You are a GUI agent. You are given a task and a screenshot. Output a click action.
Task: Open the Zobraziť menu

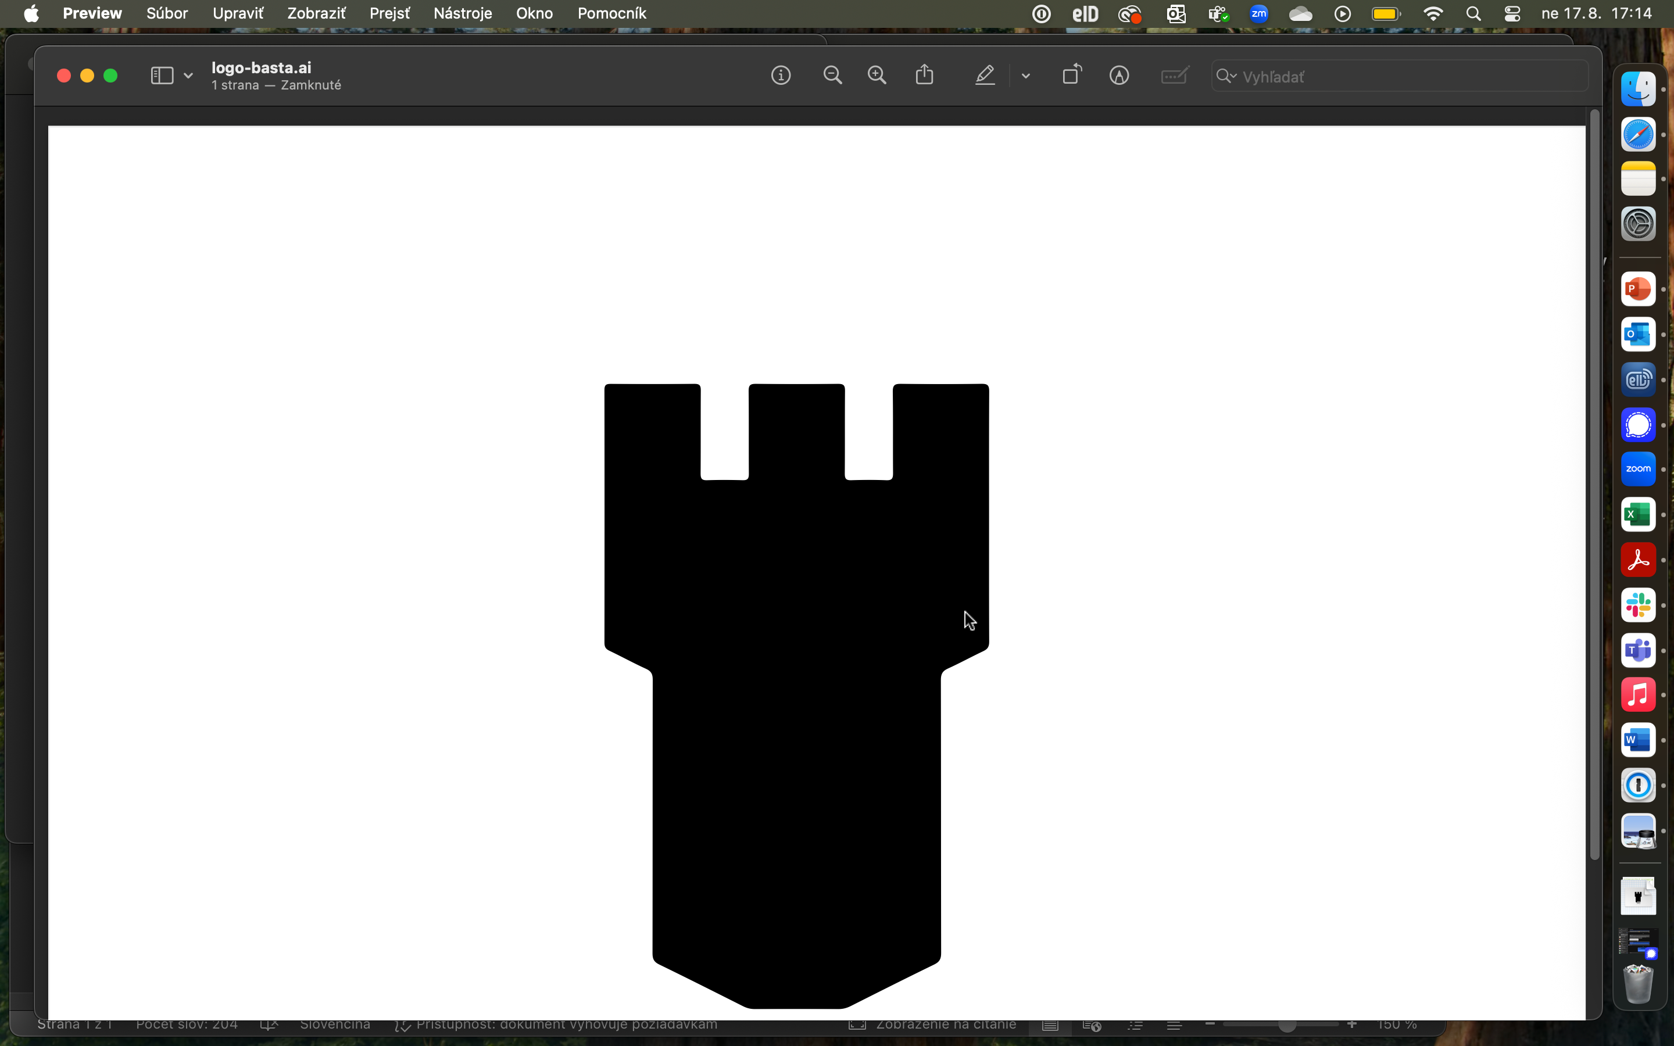[x=316, y=13]
